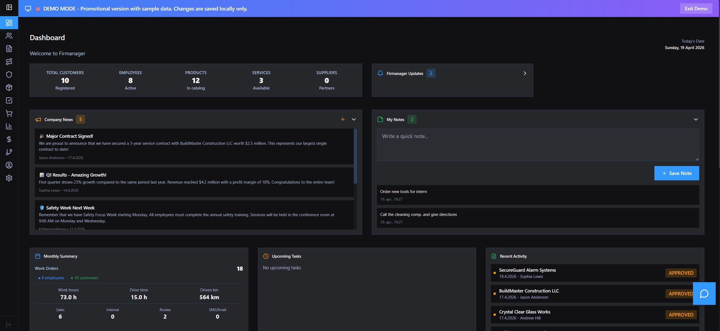Click the quick note text area
The image size is (720, 331).
[538, 145]
